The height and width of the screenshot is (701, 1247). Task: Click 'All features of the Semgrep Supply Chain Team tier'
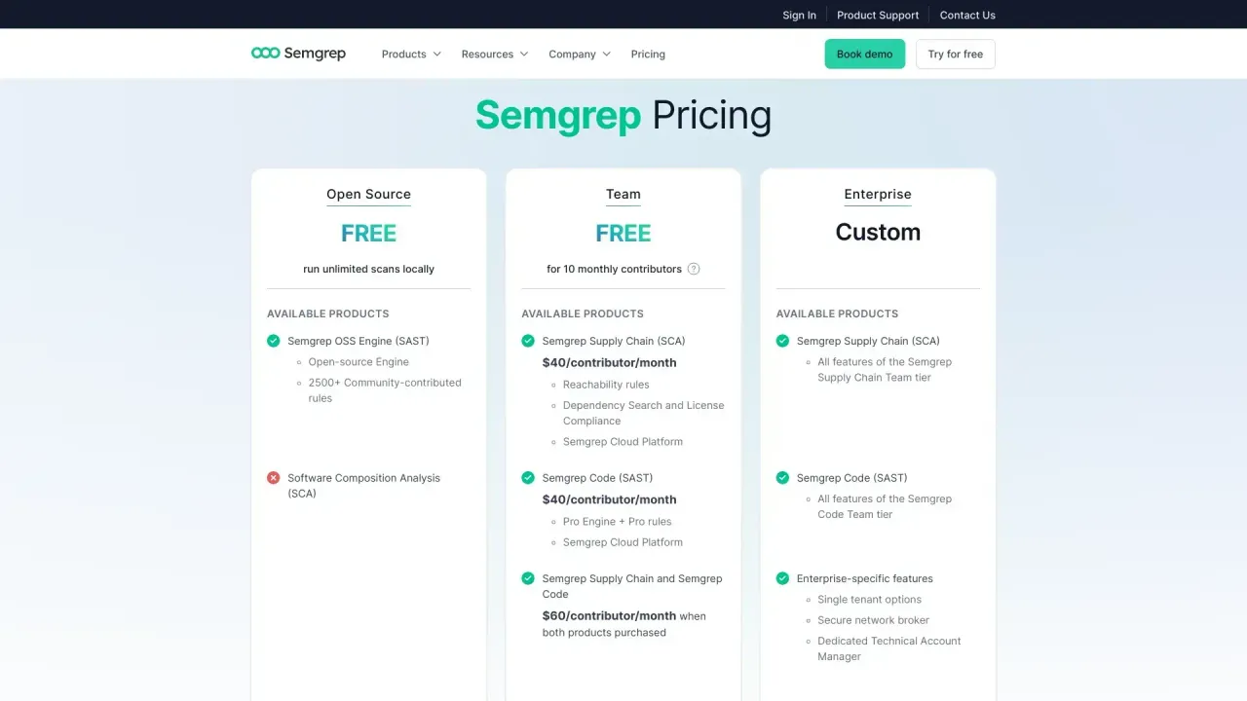click(x=885, y=370)
